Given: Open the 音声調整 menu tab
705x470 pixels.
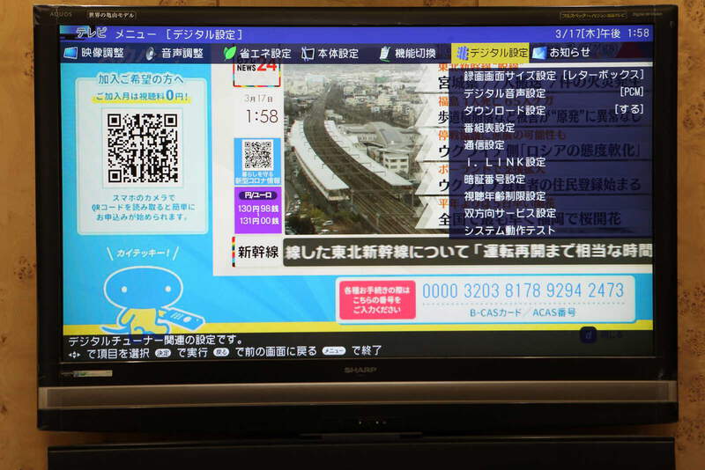Looking at the screenshot, I should [174, 54].
